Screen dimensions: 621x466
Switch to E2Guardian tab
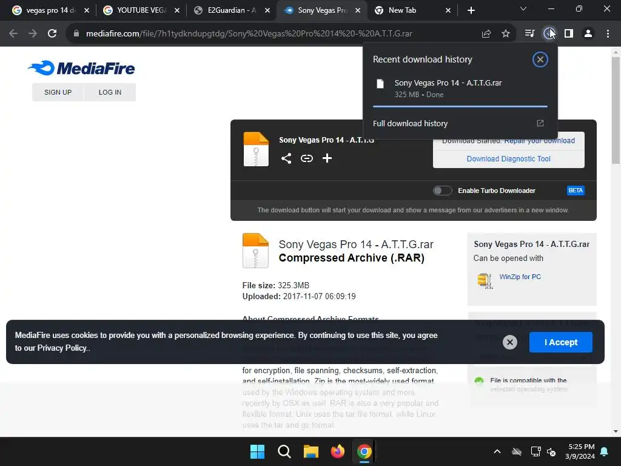(232, 10)
